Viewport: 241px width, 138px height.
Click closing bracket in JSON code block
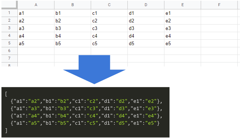(x=6, y=130)
